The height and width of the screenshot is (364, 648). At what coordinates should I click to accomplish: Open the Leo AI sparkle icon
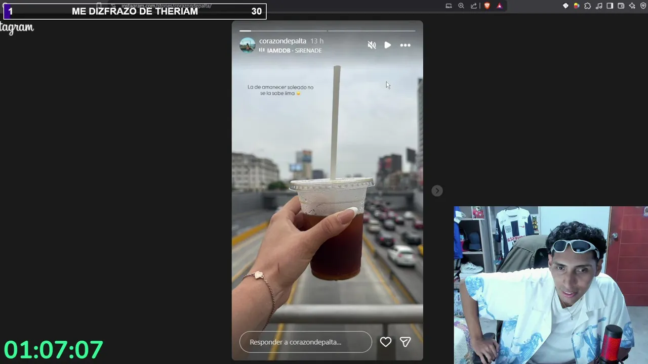[632, 6]
